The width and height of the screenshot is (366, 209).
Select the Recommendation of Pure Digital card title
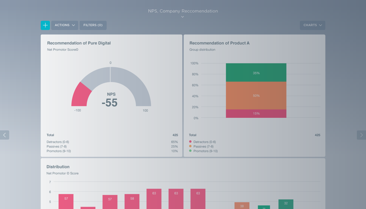click(x=79, y=43)
